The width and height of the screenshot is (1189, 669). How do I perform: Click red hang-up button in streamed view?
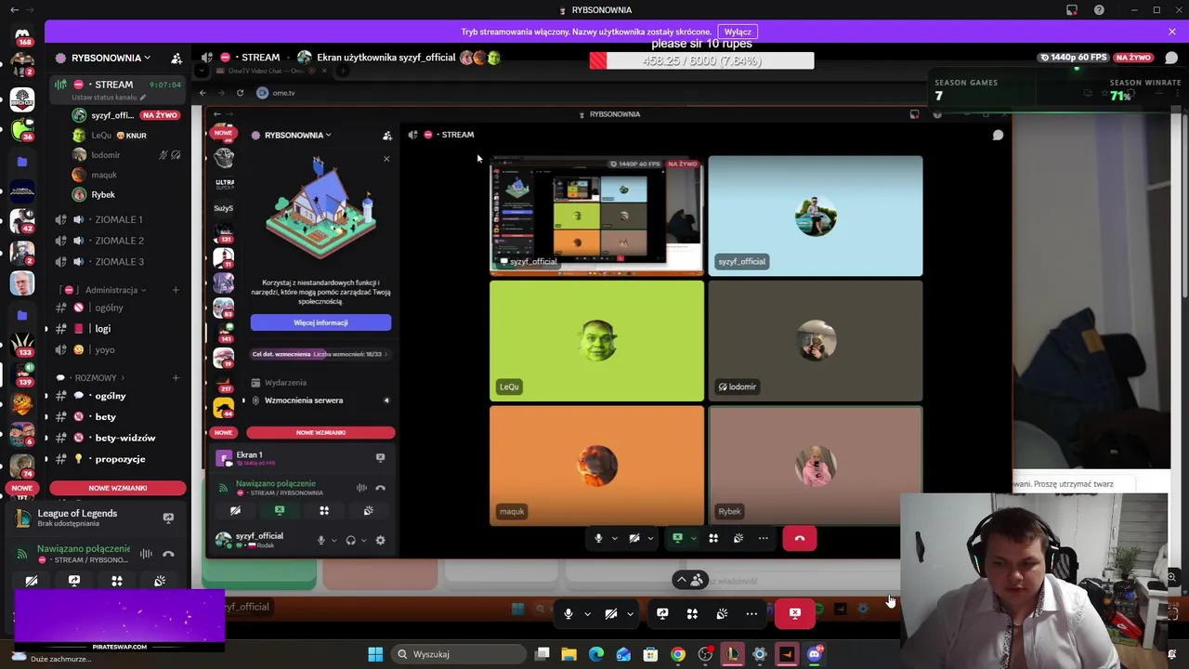coord(800,538)
